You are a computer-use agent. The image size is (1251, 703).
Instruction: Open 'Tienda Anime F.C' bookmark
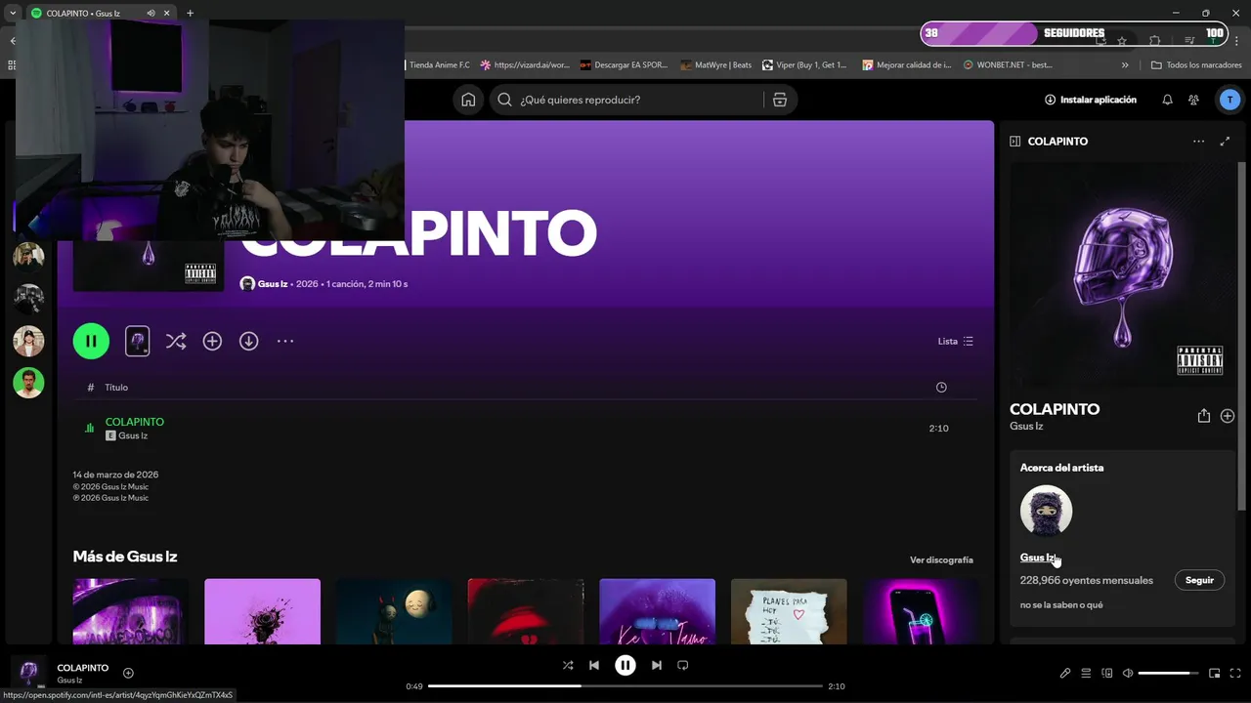click(x=437, y=65)
